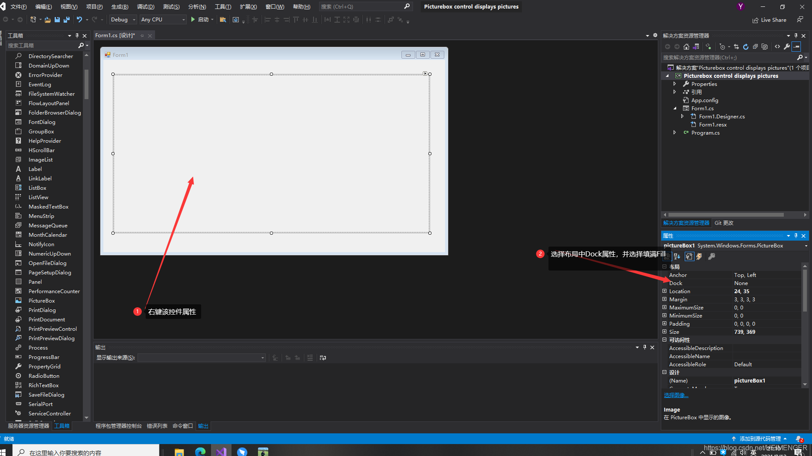Collapse All in Solution Explorer toolbar
Image resolution: width=812 pixels, height=456 pixels.
[755, 47]
